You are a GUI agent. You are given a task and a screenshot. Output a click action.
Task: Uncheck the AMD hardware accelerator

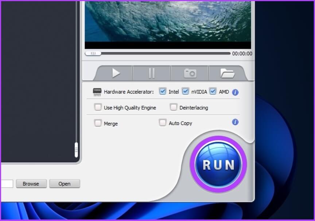coord(213,91)
